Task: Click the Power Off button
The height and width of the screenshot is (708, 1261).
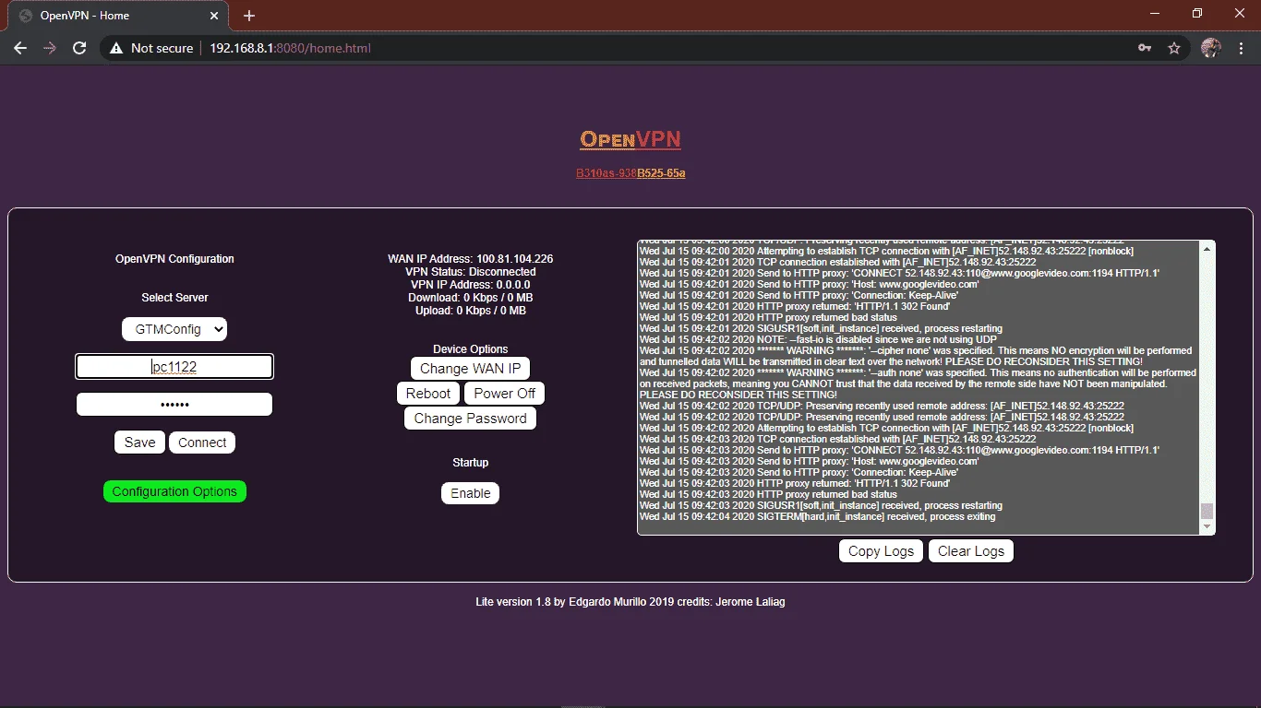Action: coord(505,394)
